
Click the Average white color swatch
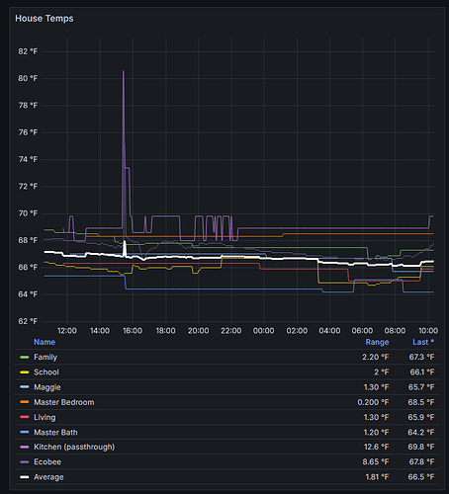25,477
